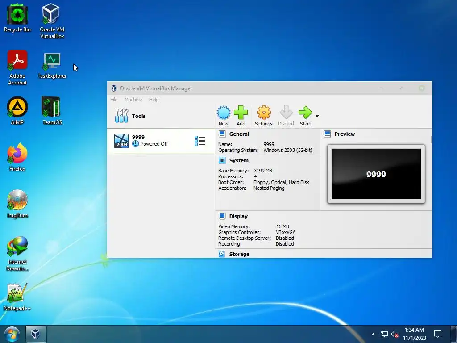Click the Preview section icon
Screen dimensions: 457x343
[x=328, y=134]
